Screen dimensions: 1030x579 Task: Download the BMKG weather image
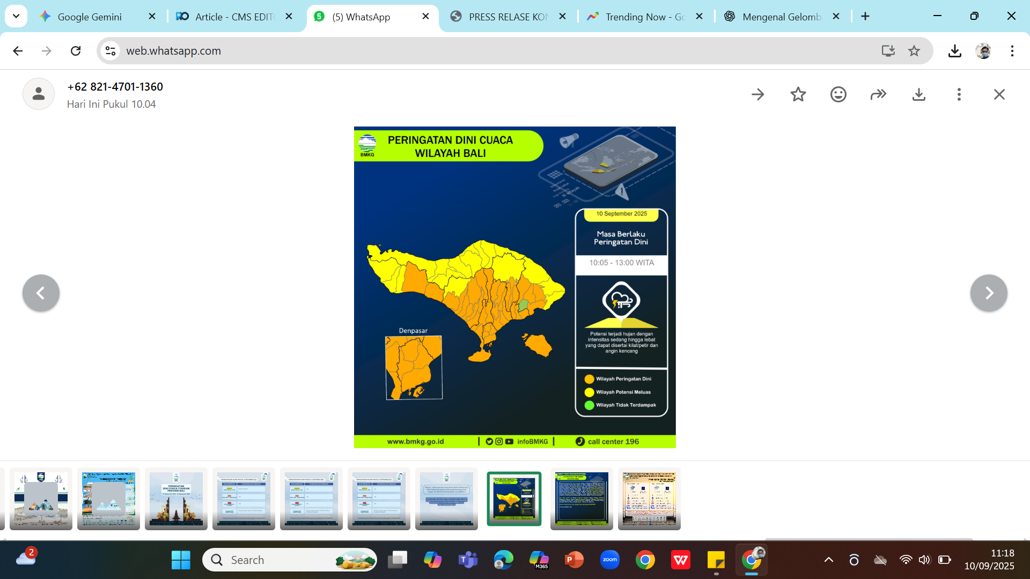pyautogui.click(x=919, y=95)
